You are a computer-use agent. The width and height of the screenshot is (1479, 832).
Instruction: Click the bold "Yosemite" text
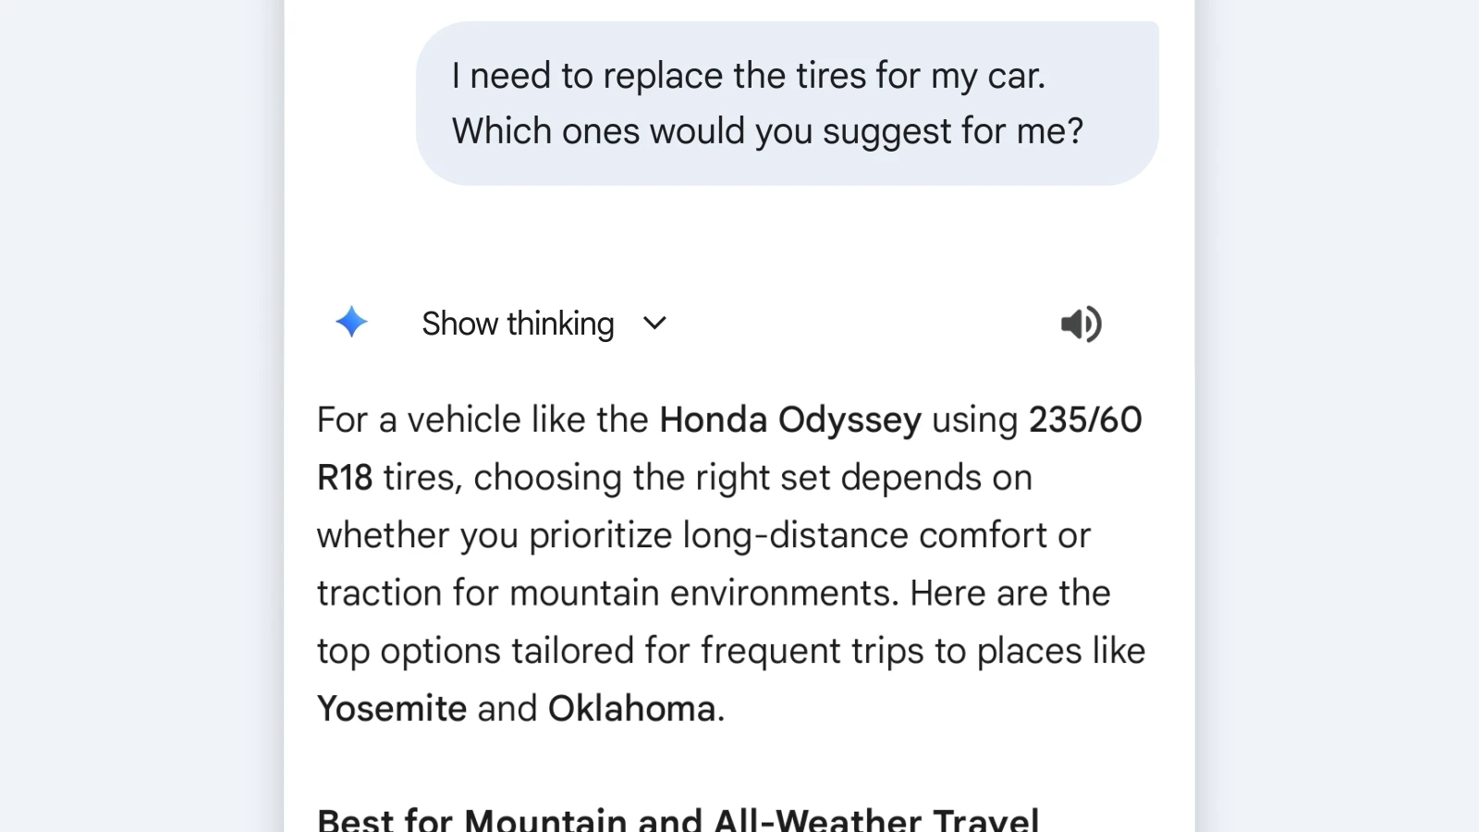tap(392, 709)
